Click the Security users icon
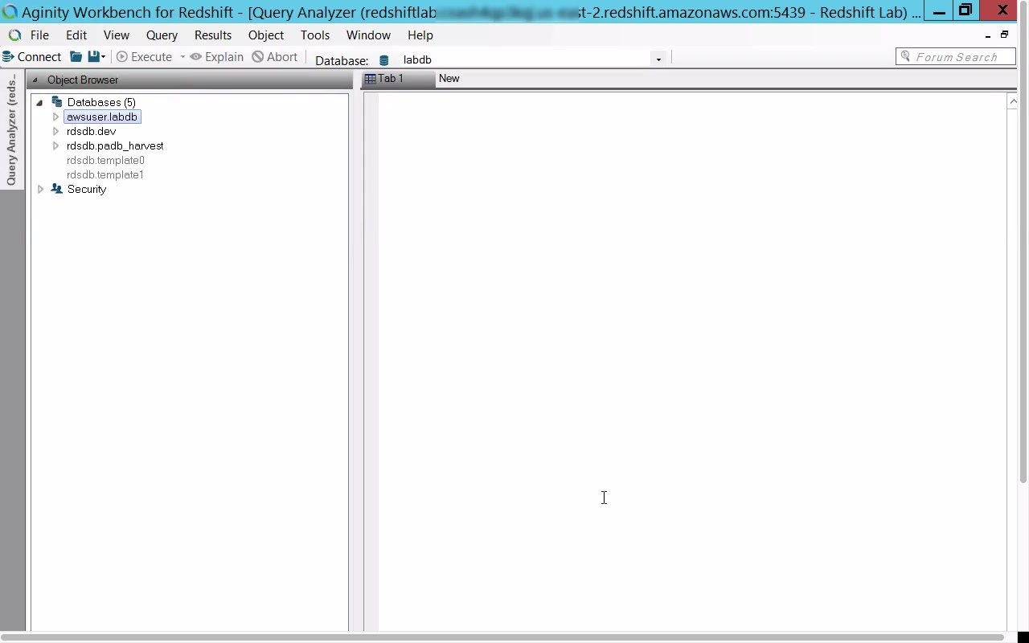 (x=57, y=189)
